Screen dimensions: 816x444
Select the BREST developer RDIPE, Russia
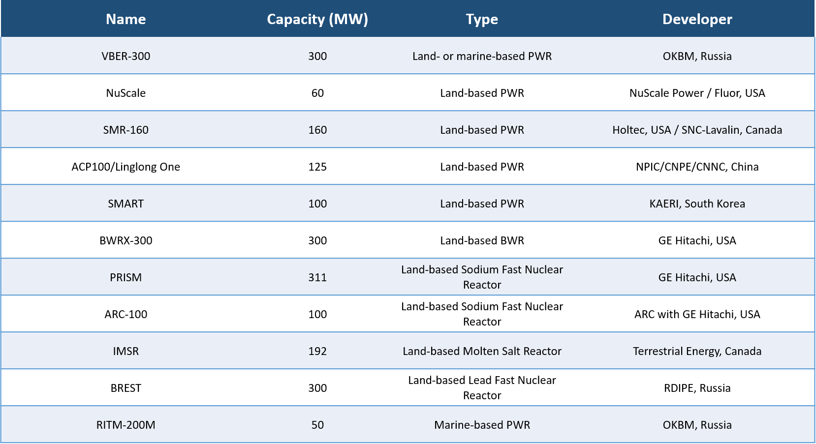[x=697, y=387]
